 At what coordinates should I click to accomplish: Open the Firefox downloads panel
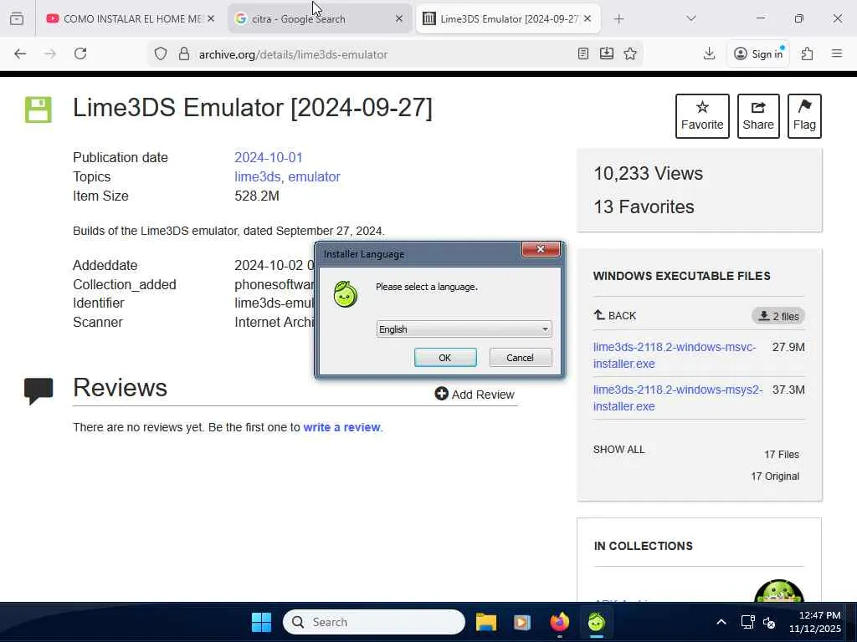tap(710, 53)
